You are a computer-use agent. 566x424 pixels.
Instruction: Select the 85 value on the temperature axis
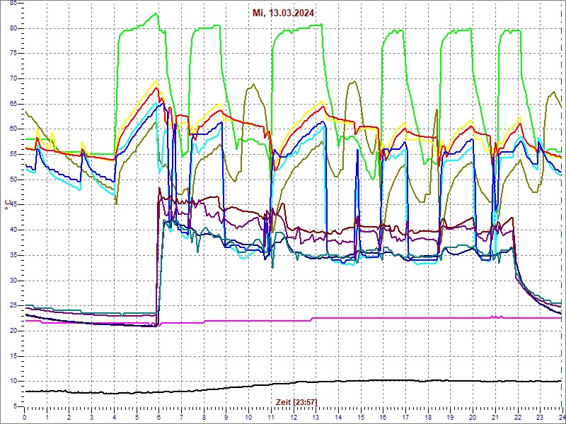(13, 4)
